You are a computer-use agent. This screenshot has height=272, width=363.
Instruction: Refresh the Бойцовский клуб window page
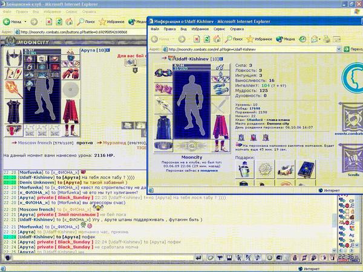pos(59,22)
